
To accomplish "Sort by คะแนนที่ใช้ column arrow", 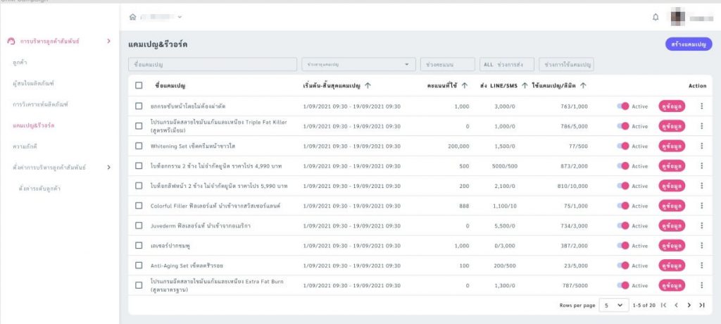I will point(465,86).
